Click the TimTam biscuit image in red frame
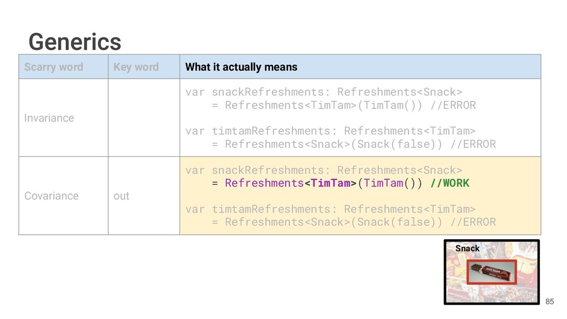The image size is (567, 319). (492, 271)
